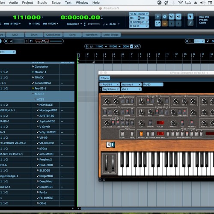The height and width of the screenshot is (214, 214).
Task: Click the volume icon in the menu bar
Action: (x=203, y=3)
